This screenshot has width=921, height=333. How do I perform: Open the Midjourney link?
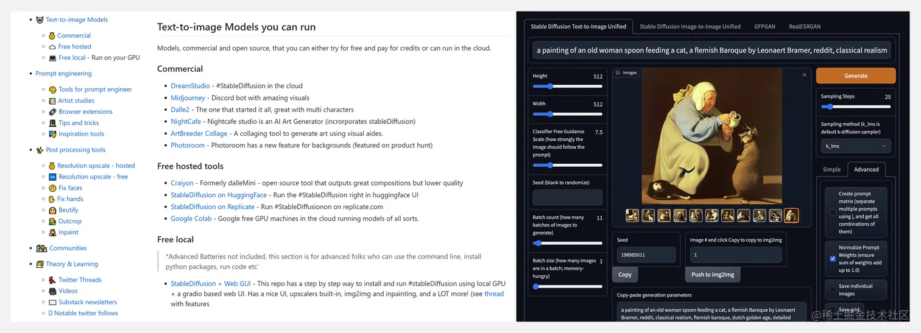click(188, 98)
